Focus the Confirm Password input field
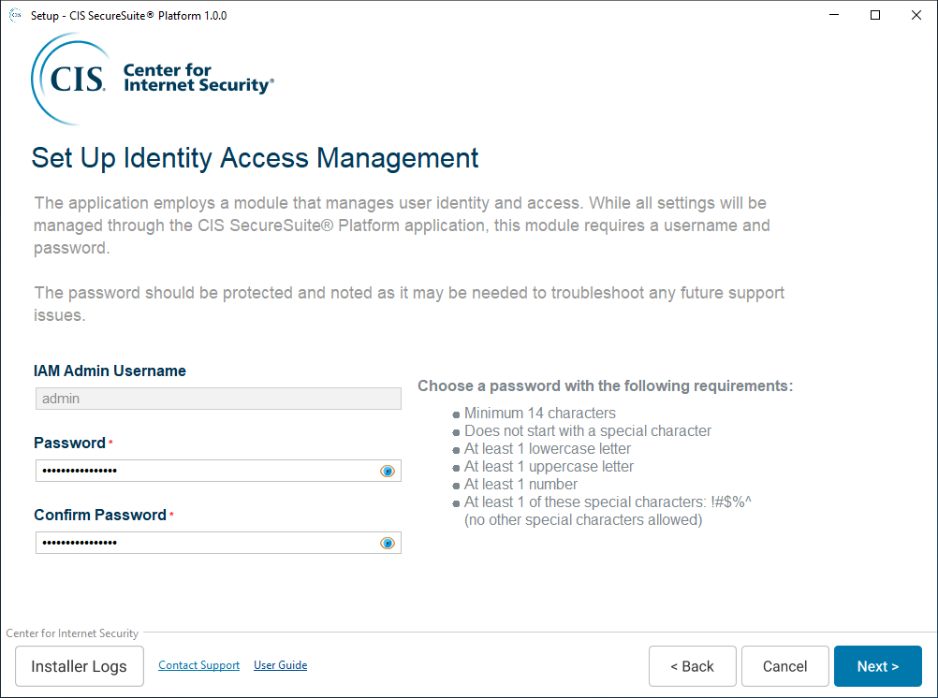 (218, 543)
